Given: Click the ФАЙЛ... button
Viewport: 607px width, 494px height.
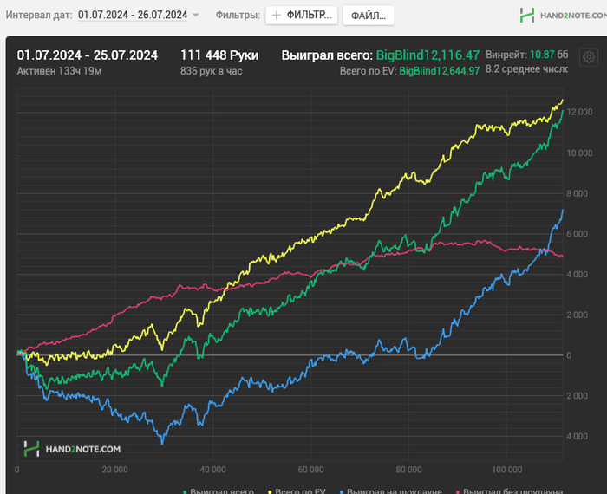Looking at the screenshot, I should coord(369,16).
